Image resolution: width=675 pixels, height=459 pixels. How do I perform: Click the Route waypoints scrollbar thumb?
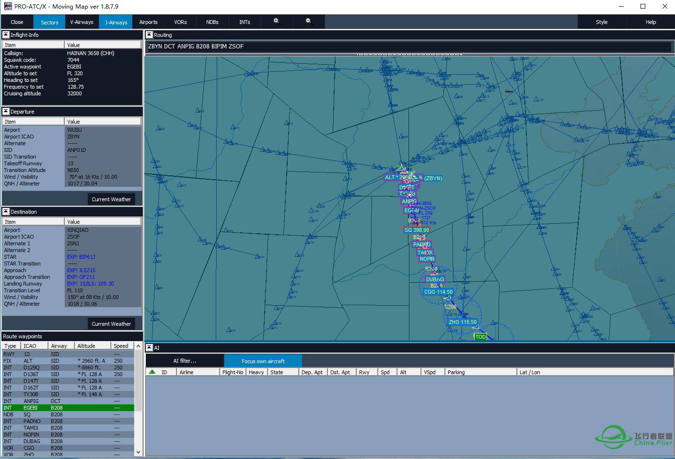pos(139,381)
